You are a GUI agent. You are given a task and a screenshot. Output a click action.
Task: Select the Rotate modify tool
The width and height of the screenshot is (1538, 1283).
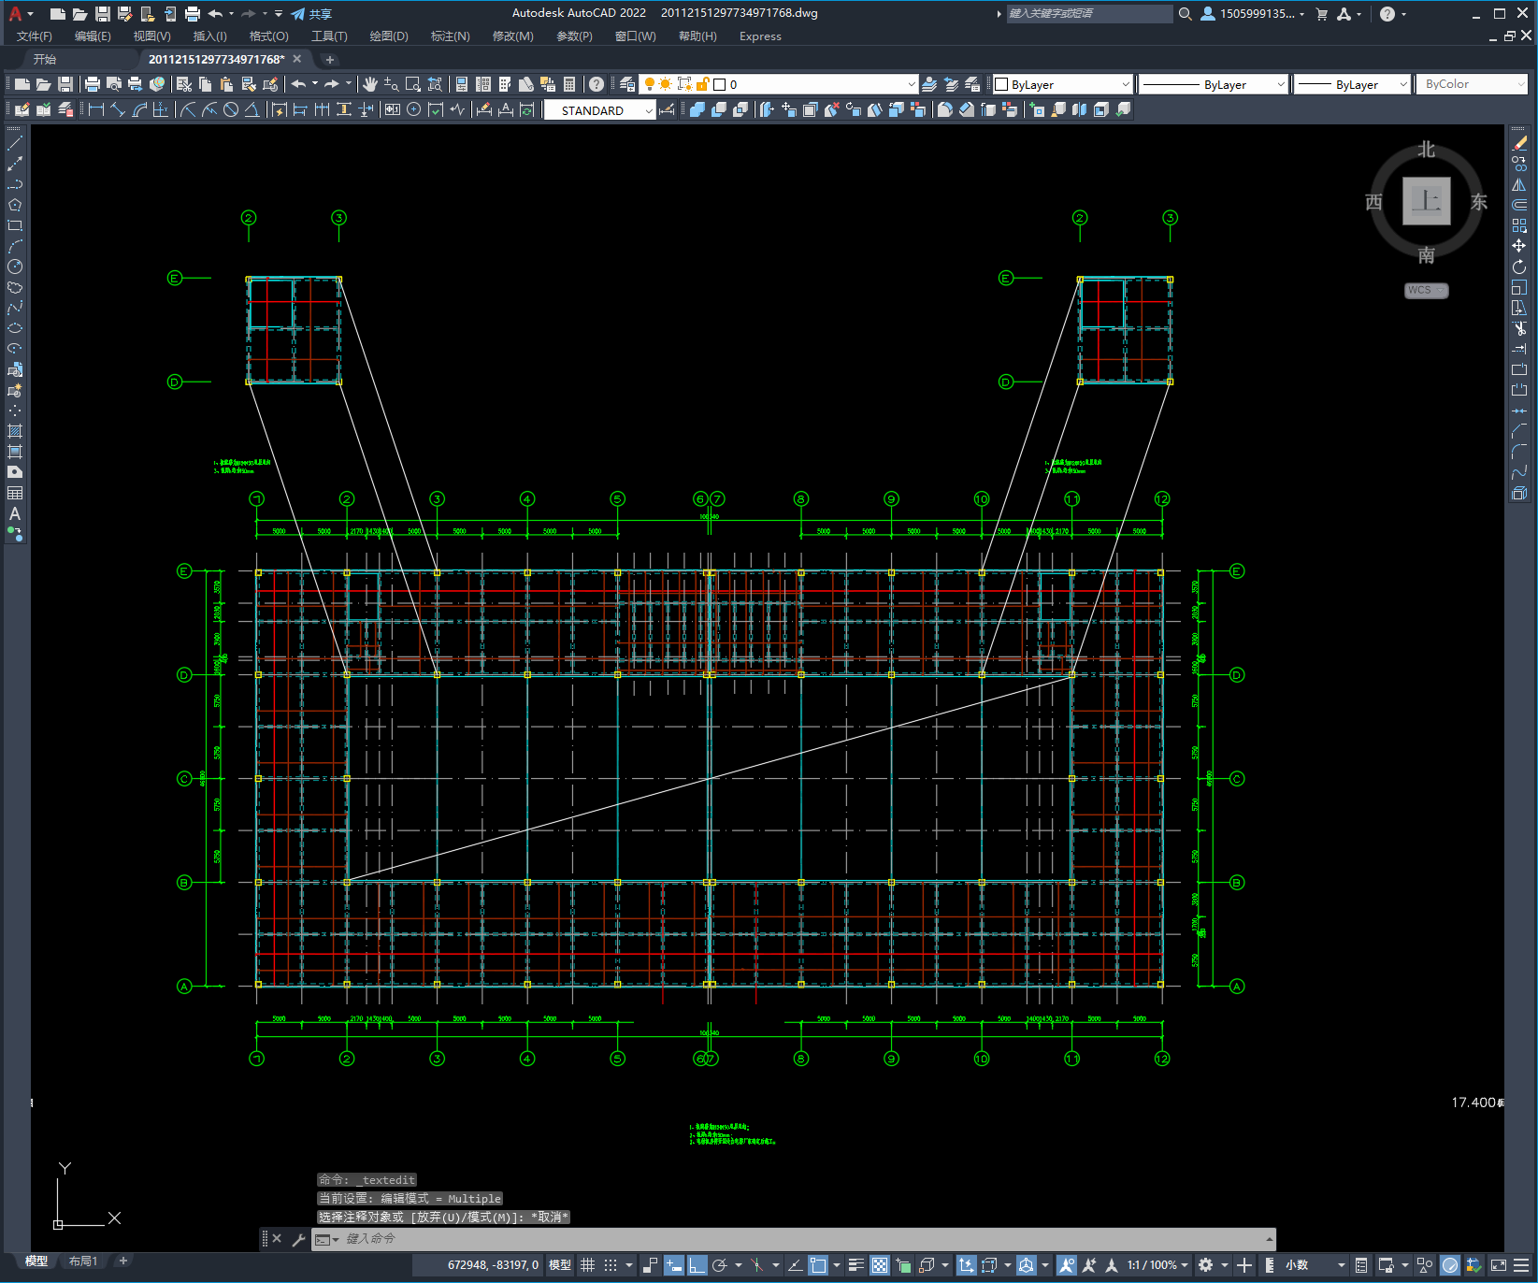(1519, 267)
